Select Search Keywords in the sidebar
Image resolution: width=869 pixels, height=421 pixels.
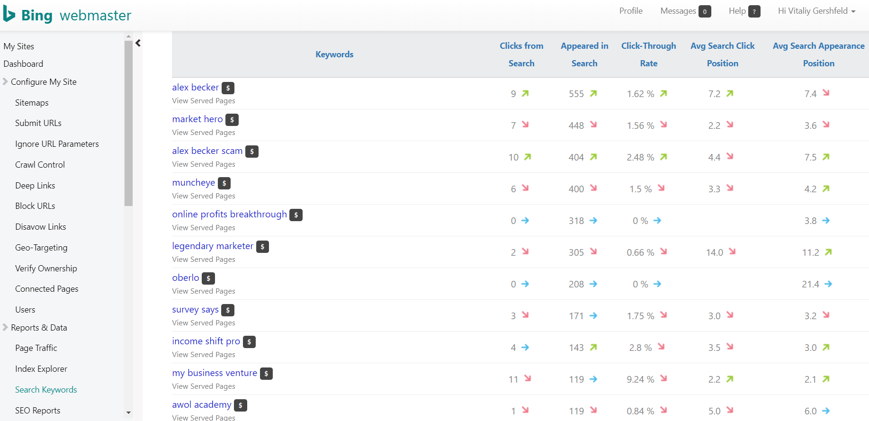coord(46,389)
